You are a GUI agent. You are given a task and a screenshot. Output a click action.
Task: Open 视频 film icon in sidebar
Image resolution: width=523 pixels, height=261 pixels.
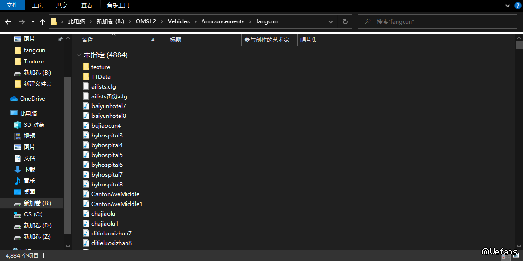click(18, 136)
